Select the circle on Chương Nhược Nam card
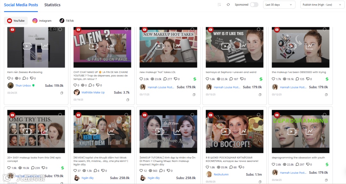The height and width of the screenshot is (184, 346). [193, 115]
